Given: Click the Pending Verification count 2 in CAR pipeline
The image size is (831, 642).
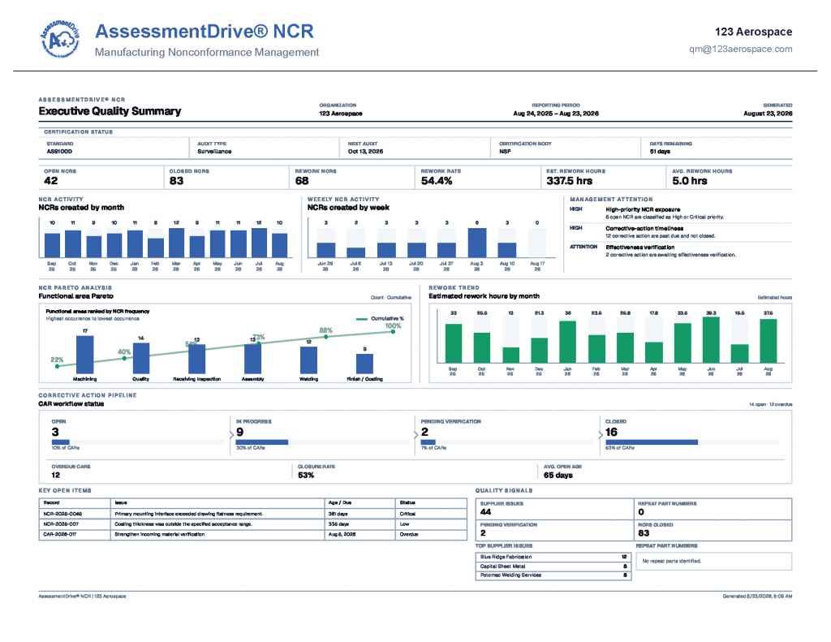Looking at the screenshot, I should (x=424, y=432).
